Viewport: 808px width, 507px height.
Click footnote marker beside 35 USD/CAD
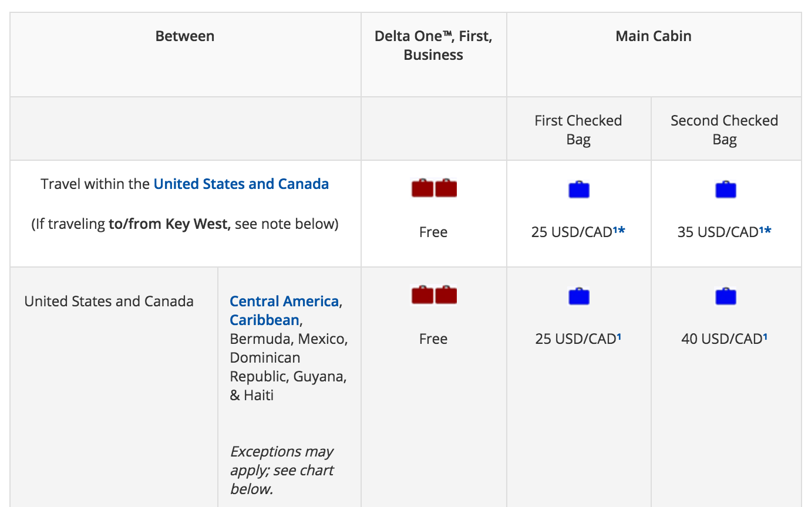(765, 231)
